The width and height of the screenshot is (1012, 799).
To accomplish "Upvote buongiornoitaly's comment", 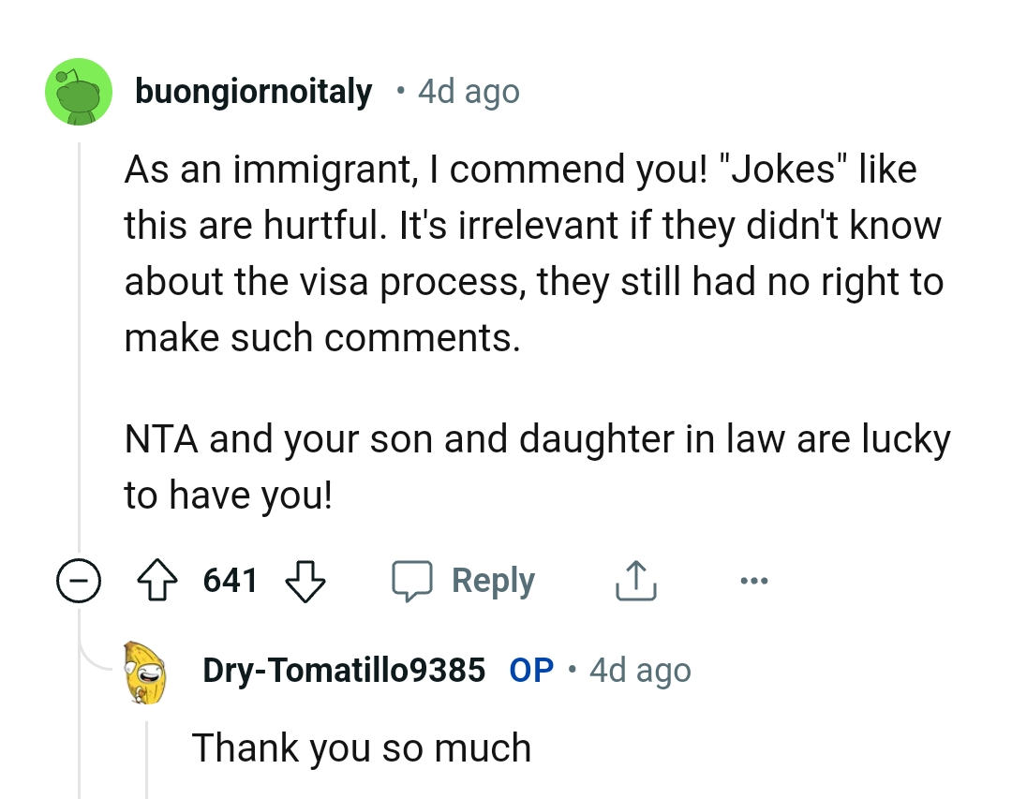I will coord(158,580).
